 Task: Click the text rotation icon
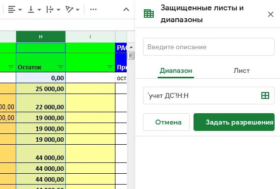point(69,9)
